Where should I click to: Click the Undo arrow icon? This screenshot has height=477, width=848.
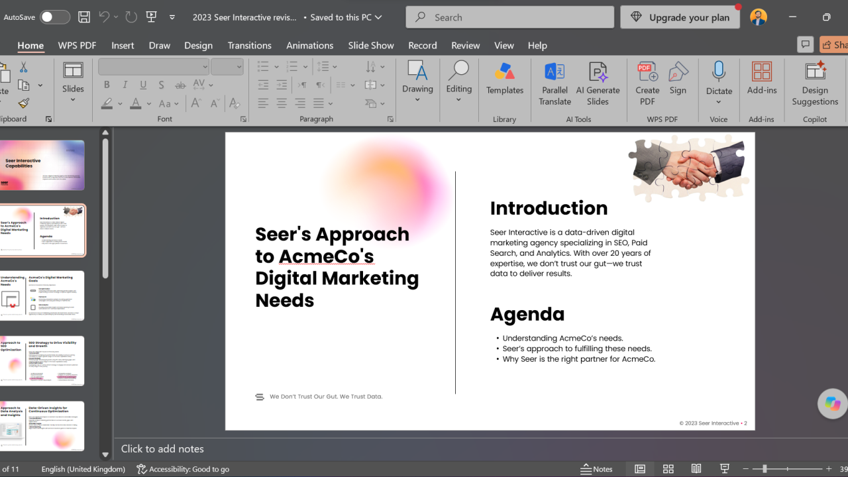[x=104, y=17]
